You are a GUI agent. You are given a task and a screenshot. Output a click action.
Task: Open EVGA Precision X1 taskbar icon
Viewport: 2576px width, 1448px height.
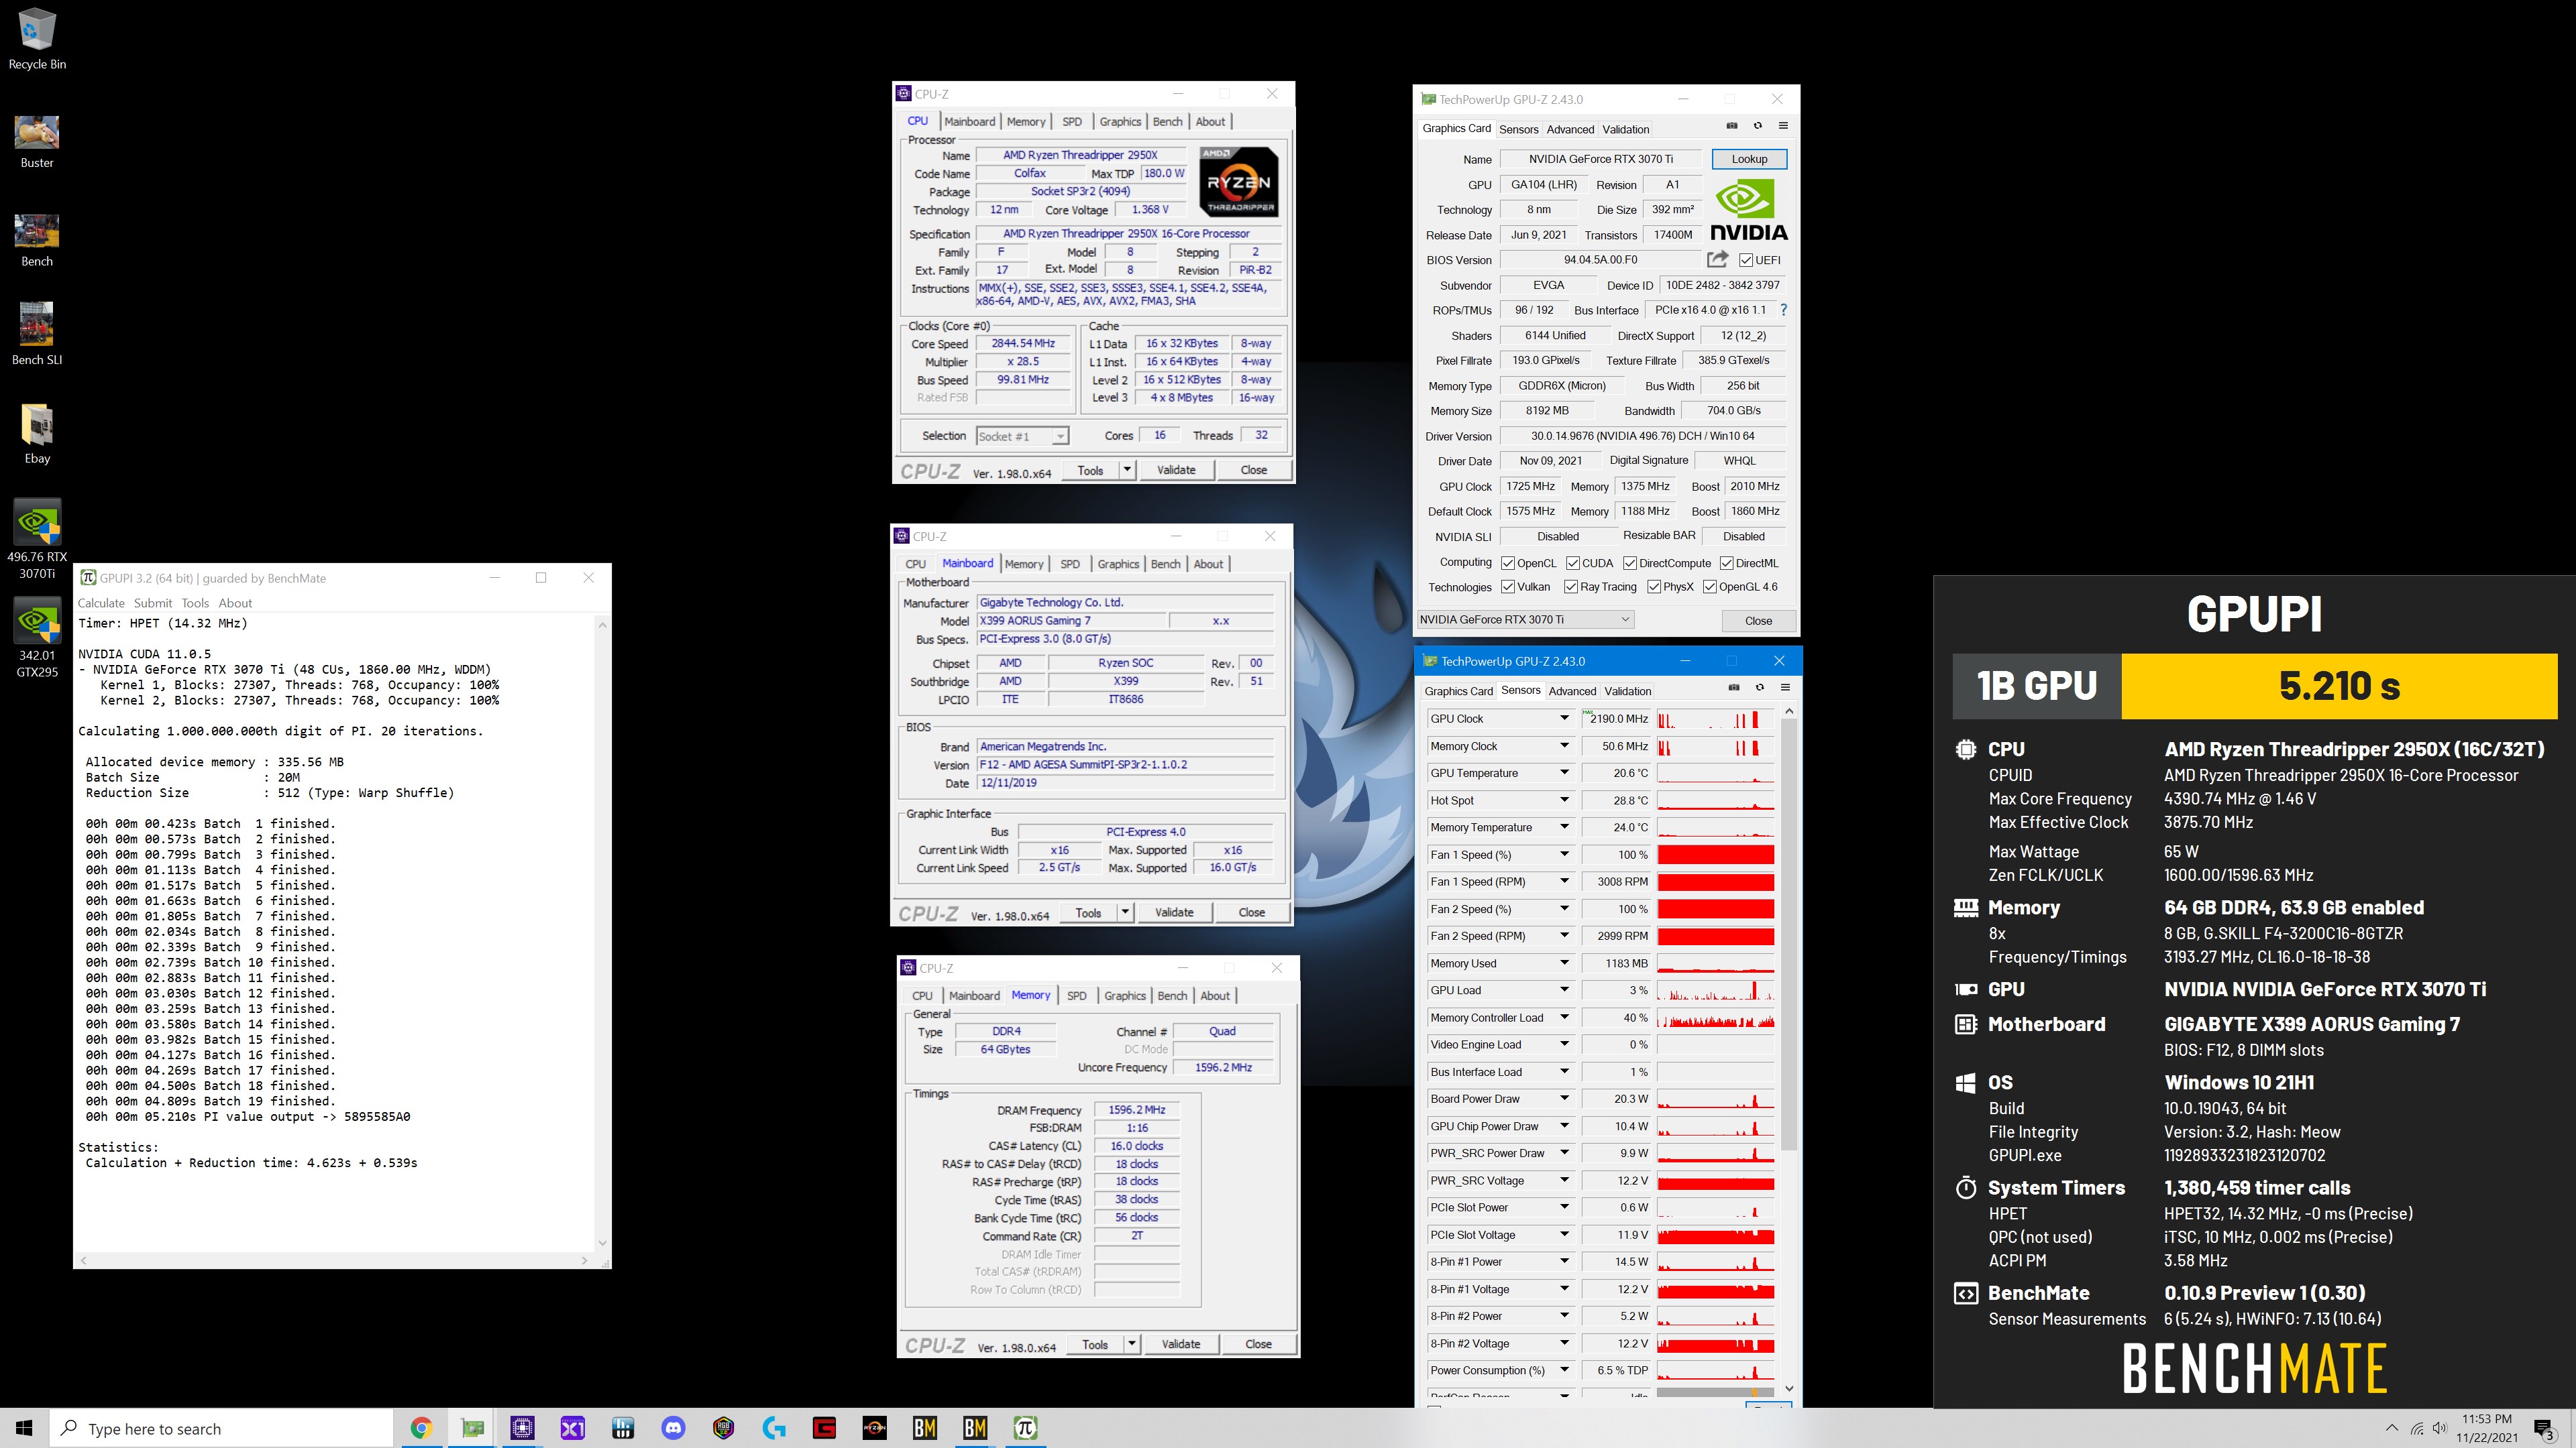tap(573, 1428)
